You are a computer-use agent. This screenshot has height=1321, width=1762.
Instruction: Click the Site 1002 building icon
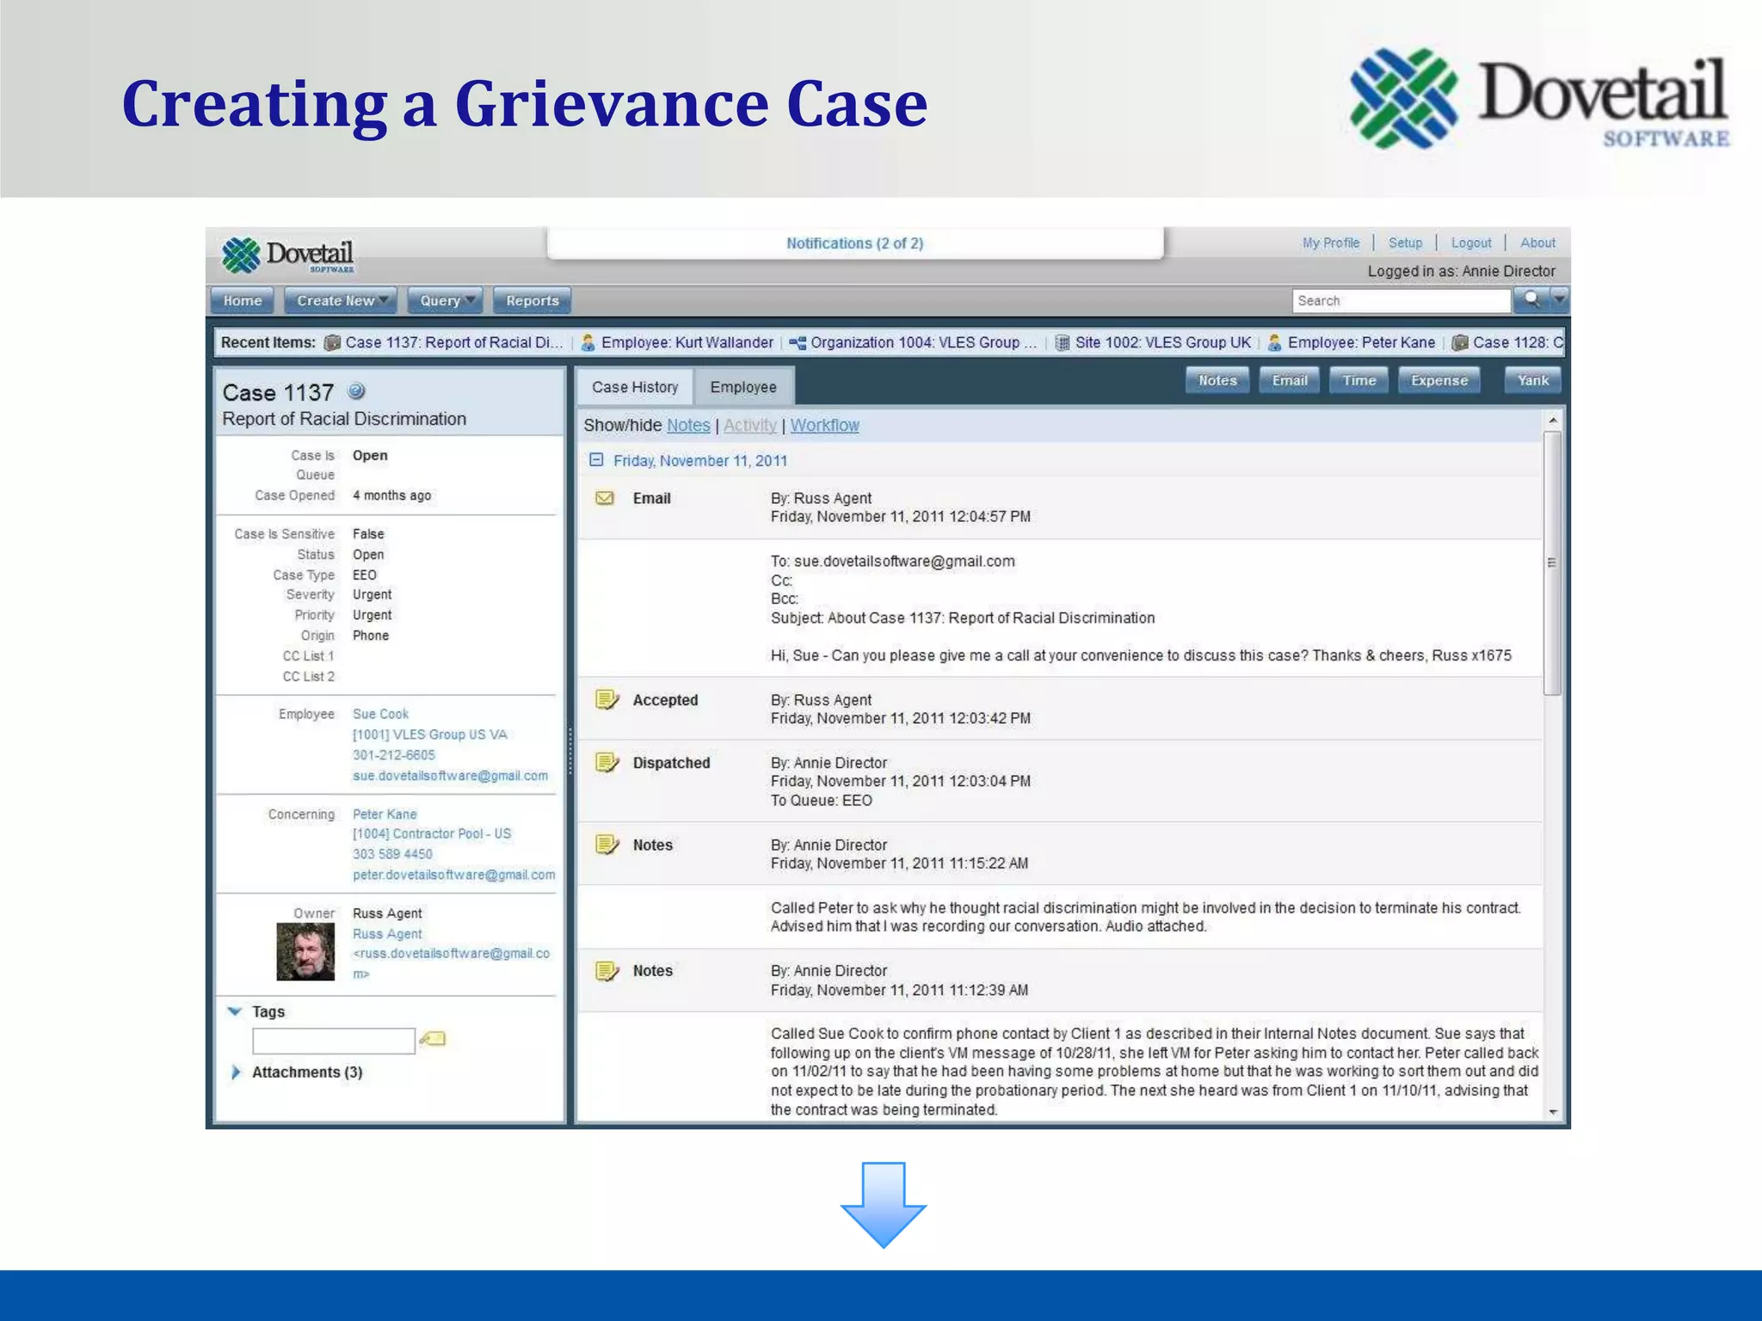pos(1063,342)
